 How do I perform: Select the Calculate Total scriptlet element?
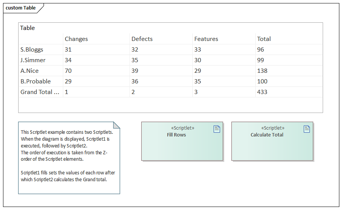tap(272, 146)
